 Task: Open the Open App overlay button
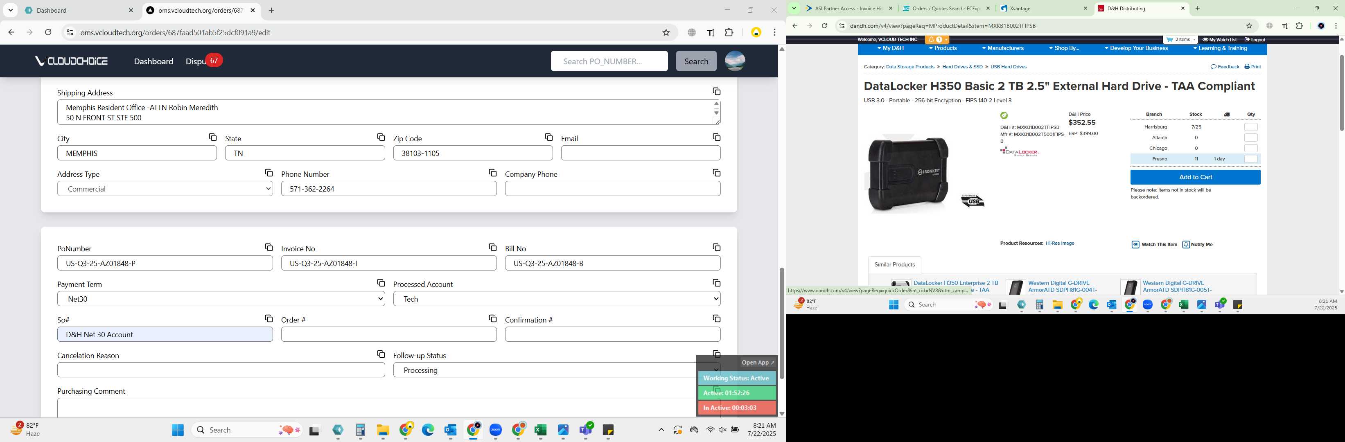point(758,363)
